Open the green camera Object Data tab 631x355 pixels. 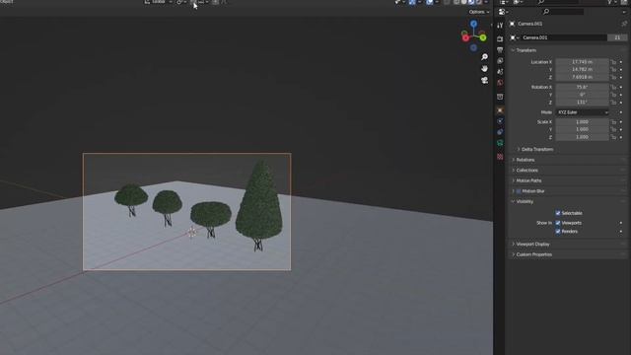[500, 143]
